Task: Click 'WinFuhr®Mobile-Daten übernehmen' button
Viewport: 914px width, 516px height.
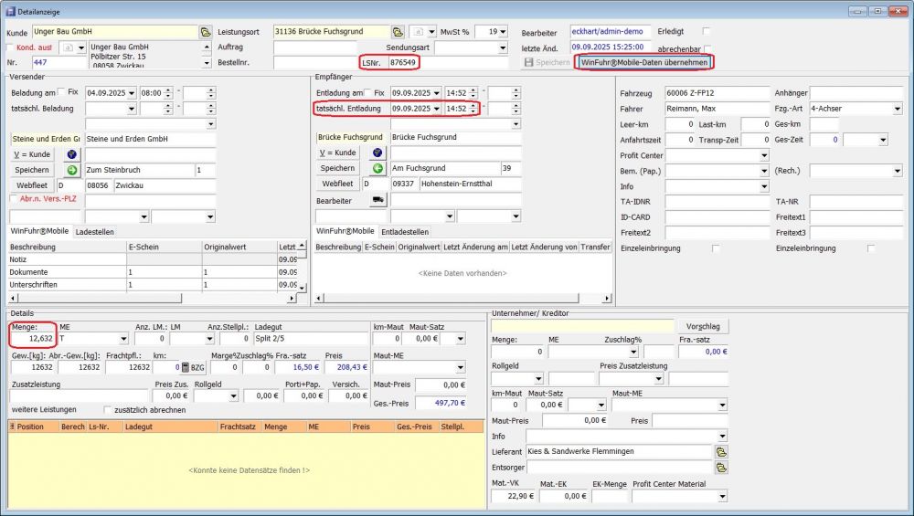Action: tap(644, 62)
